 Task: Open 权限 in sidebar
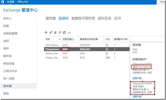[x=6, y=26]
